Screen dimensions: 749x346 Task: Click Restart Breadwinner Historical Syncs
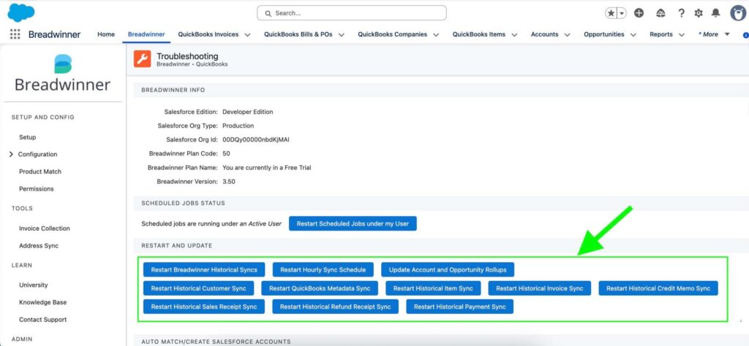pos(204,270)
